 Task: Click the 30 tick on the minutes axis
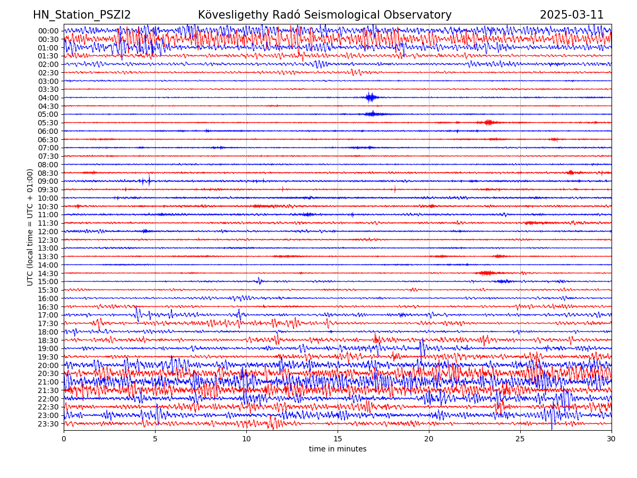point(612,439)
